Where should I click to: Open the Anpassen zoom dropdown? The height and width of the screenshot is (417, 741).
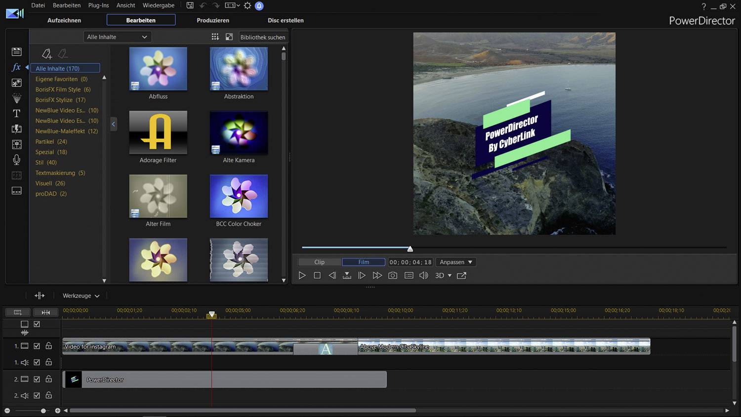click(455, 262)
